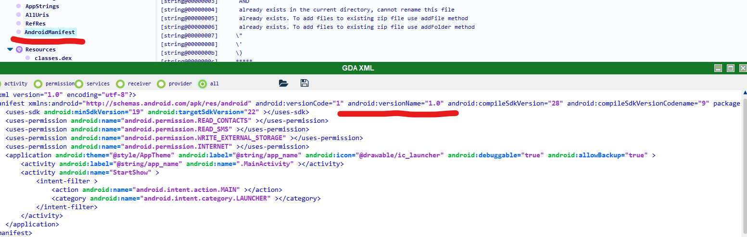747x237 pixels.
Task: Click the bullet icon beside AppStrings
Action: click(x=19, y=6)
